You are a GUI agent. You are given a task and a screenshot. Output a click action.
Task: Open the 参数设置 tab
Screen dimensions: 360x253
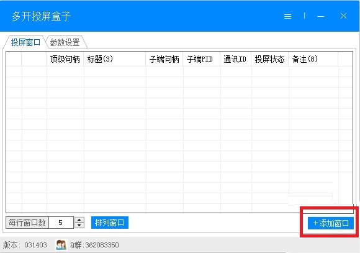click(x=65, y=42)
